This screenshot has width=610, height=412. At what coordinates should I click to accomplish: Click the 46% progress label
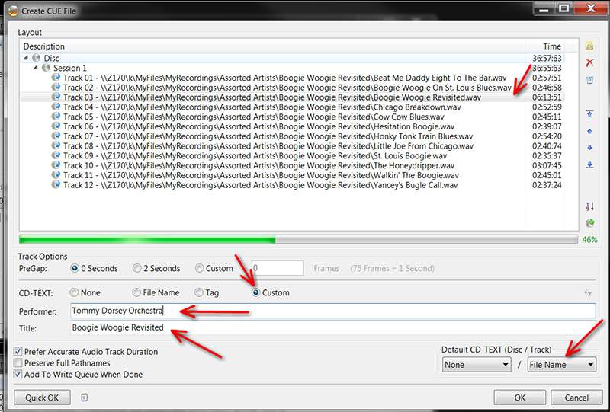point(589,239)
